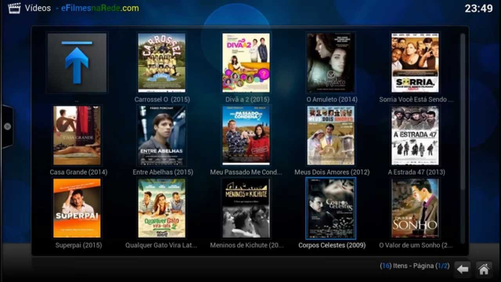The image size is (501, 282).
Task: Select the O Amuleto movie poster
Action: [x=331, y=63]
